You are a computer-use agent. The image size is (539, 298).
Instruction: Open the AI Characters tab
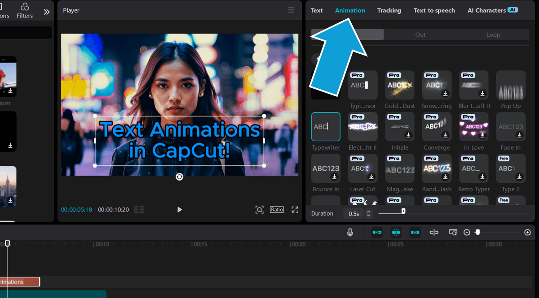(492, 10)
